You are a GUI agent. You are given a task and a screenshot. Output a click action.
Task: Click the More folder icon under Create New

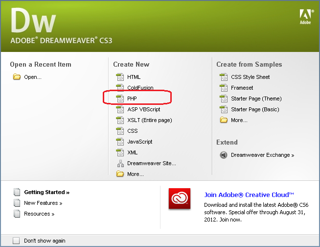coord(120,174)
